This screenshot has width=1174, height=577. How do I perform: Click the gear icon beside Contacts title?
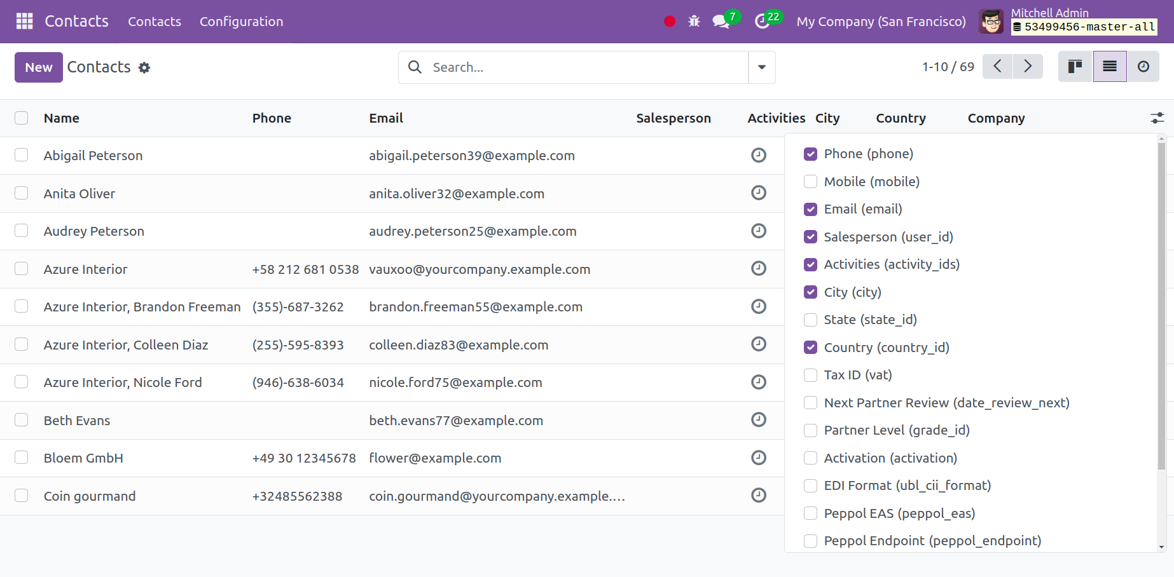(144, 67)
